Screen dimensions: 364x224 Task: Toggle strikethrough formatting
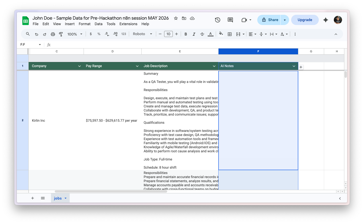click(202, 34)
